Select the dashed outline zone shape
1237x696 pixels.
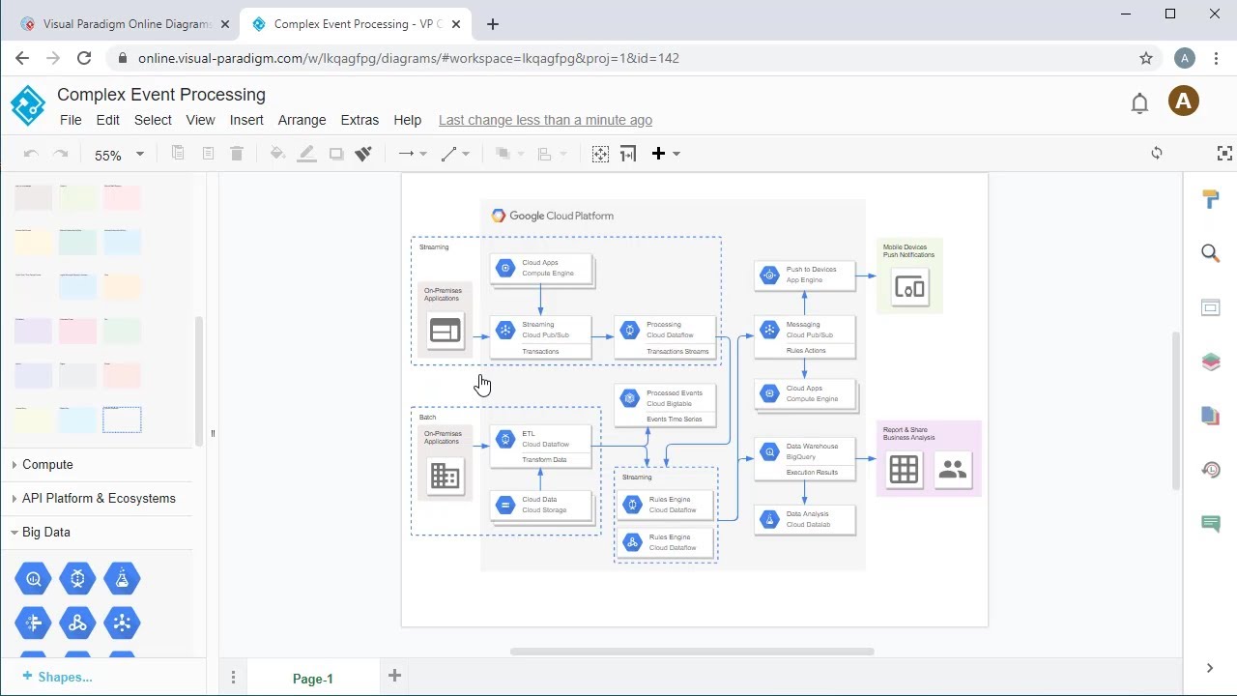(122, 420)
